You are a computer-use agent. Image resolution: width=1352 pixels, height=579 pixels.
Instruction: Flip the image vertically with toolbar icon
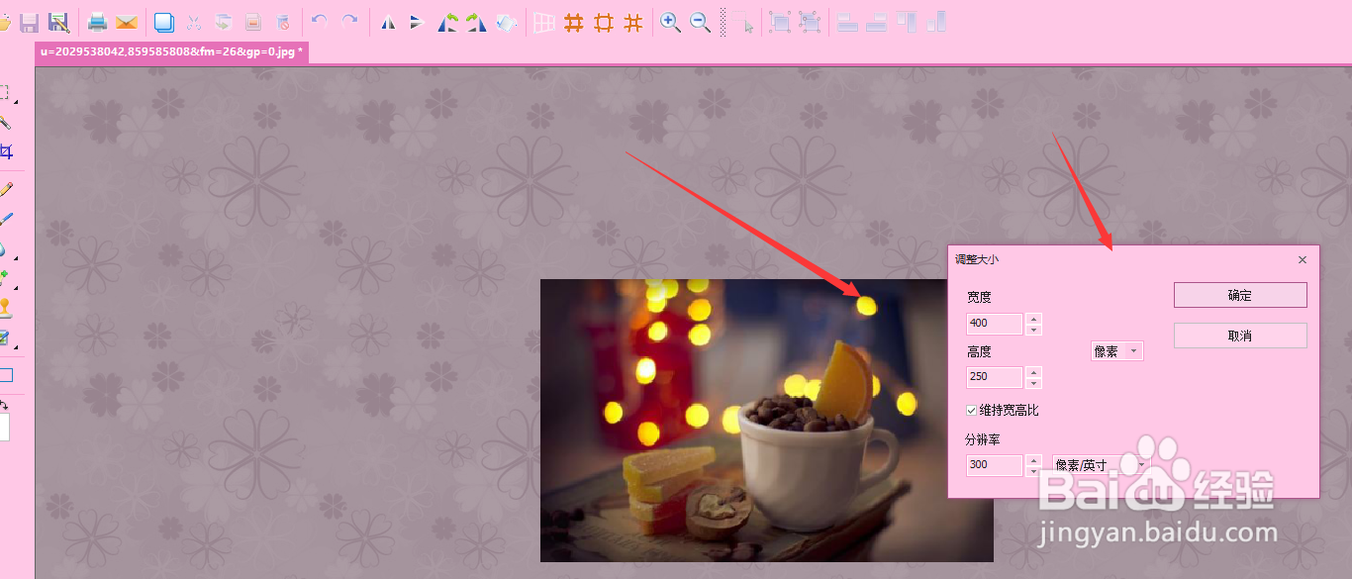click(x=418, y=22)
